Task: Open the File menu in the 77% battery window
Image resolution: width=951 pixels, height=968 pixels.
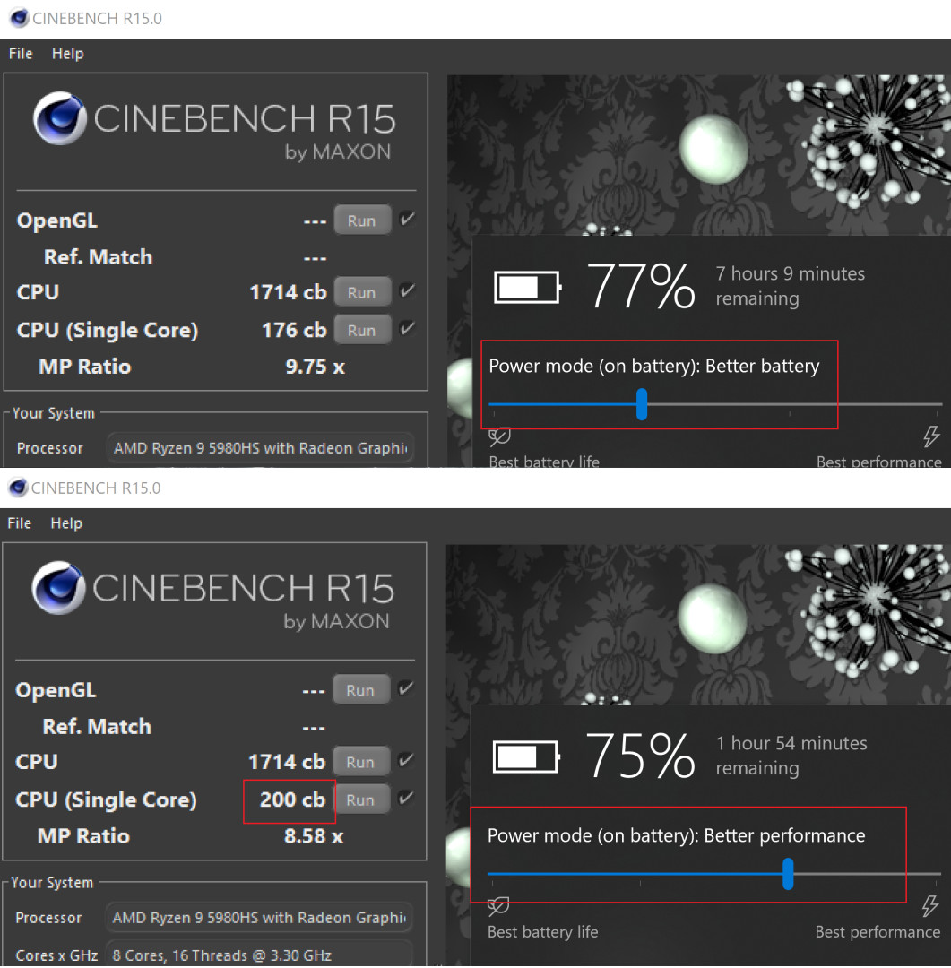Action: tap(21, 54)
